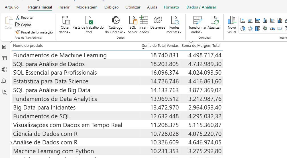Image resolution: width=287 pixels, height=158 pixels.
Task: Insert treemap visual
Action: [x=258, y=29]
